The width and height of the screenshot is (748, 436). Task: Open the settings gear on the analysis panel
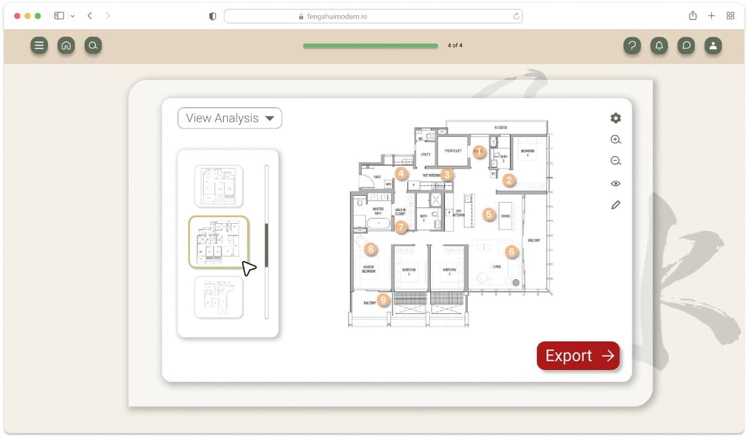coord(615,118)
